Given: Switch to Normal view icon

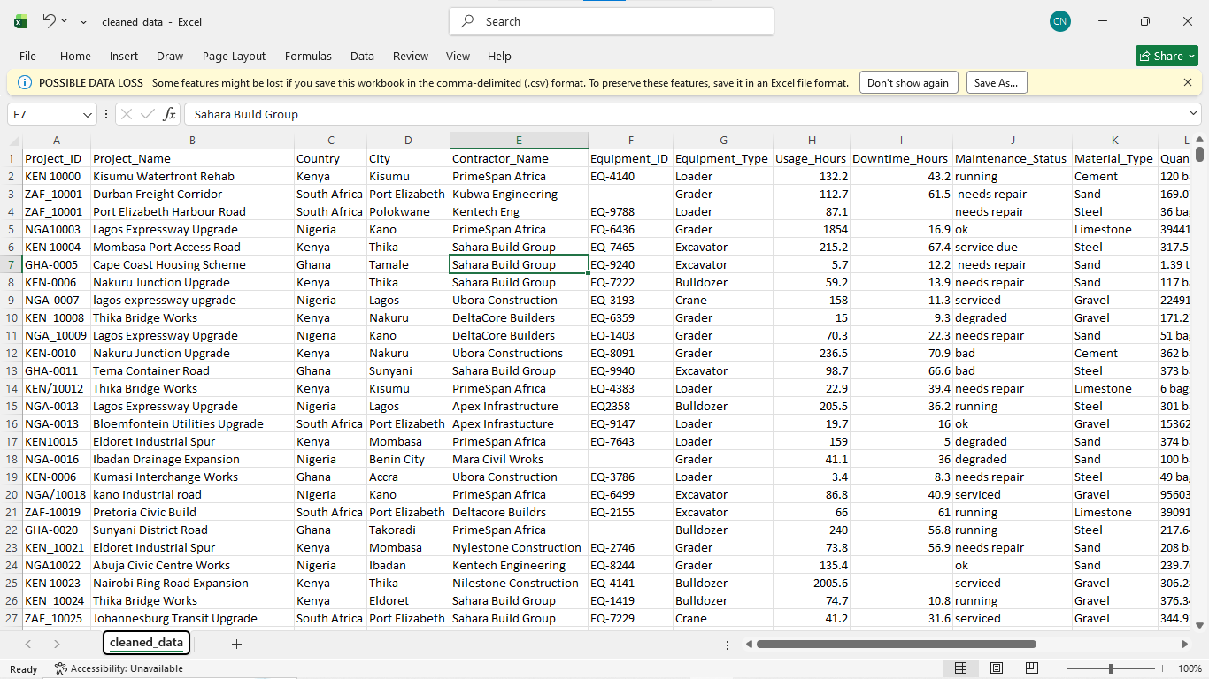Looking at the screenshot, I should tap(960, 668).
